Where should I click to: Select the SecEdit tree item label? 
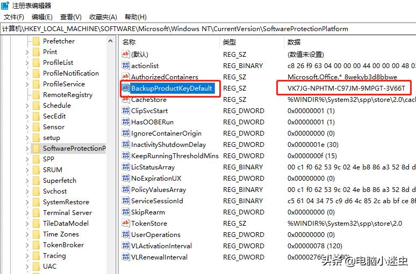point(54,116)
